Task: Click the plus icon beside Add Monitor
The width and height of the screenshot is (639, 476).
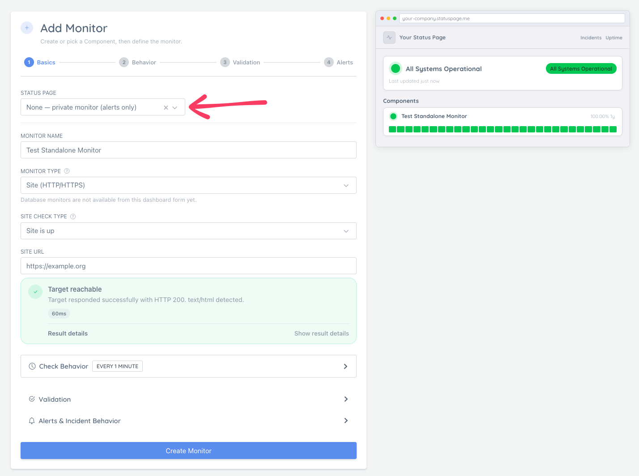Action: coord(27,28)
